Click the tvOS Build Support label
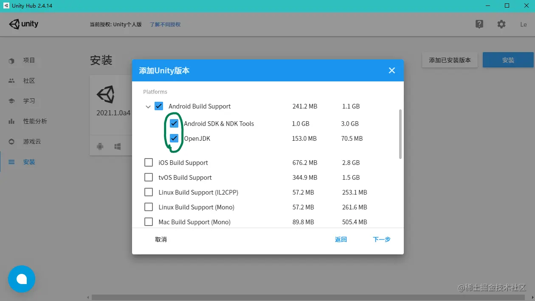Viewport: 535px width, 301px height. [x=185, y=178]
